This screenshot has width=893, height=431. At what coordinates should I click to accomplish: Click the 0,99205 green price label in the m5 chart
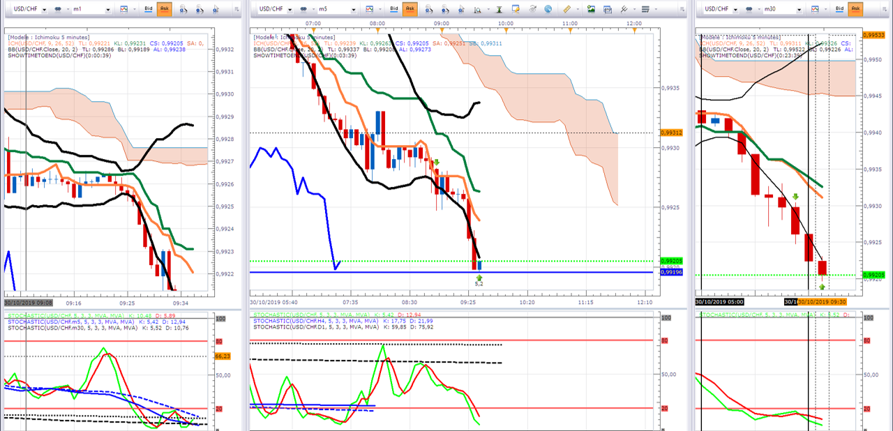tap(671, 261)
